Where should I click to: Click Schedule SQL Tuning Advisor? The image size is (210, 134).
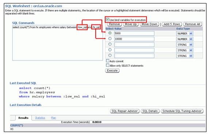(182, 111)
